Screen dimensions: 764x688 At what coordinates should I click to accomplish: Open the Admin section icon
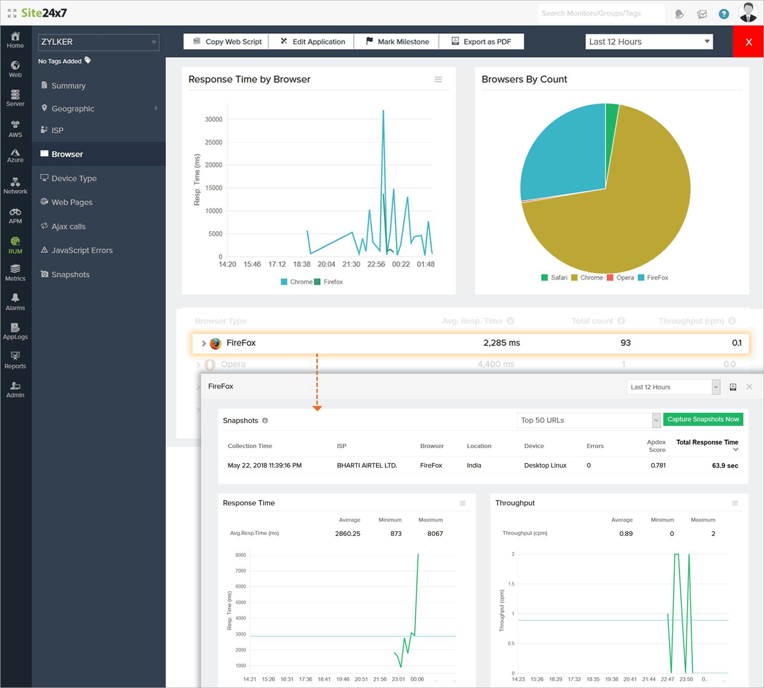[15, 386]
